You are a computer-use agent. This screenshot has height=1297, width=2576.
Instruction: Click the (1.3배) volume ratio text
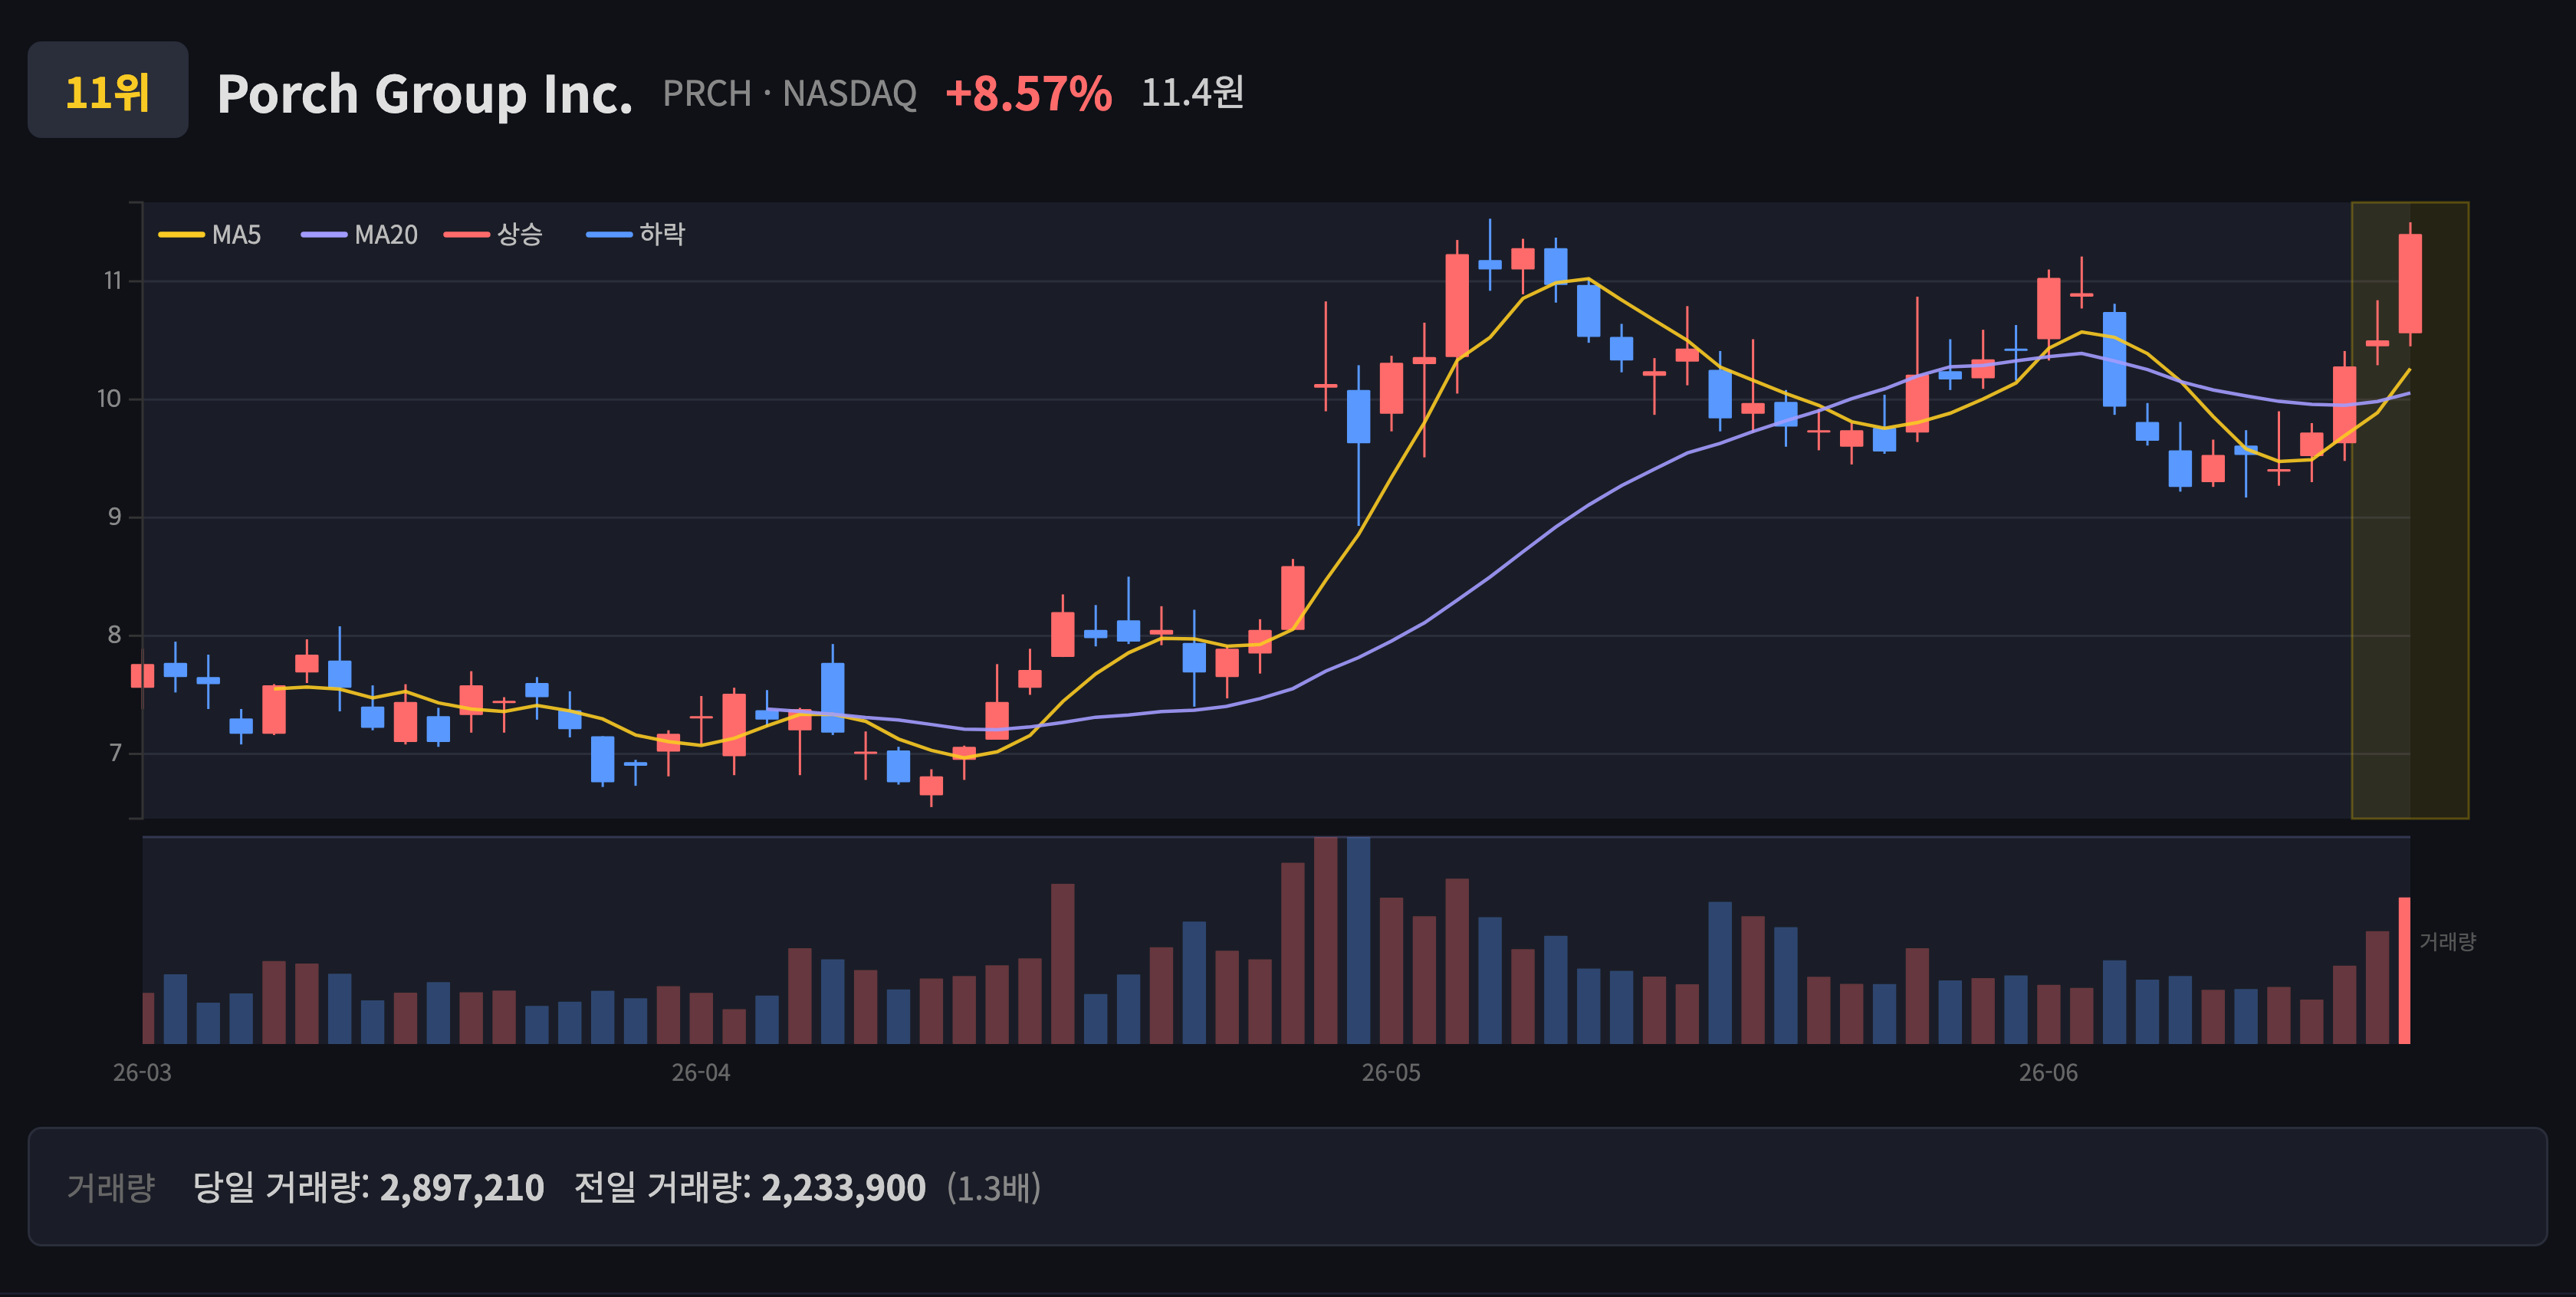click(994, 1188)
